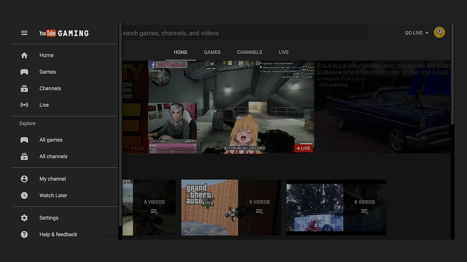The height and width of the screenshot is (262, 467).
Task: Click the 6 VIDEOS label
Action: (154, 202)
